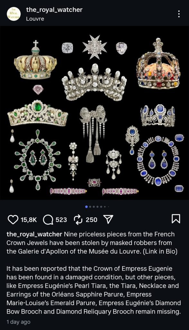Tap the 1 day ago timestamp
The width and height of the screenshot is (189, 330).
point(18,322)
